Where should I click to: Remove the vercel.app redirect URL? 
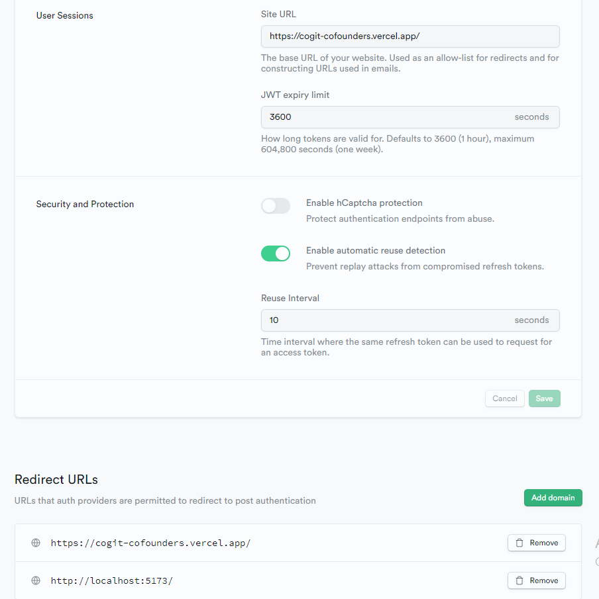click(x=536, y=542)
